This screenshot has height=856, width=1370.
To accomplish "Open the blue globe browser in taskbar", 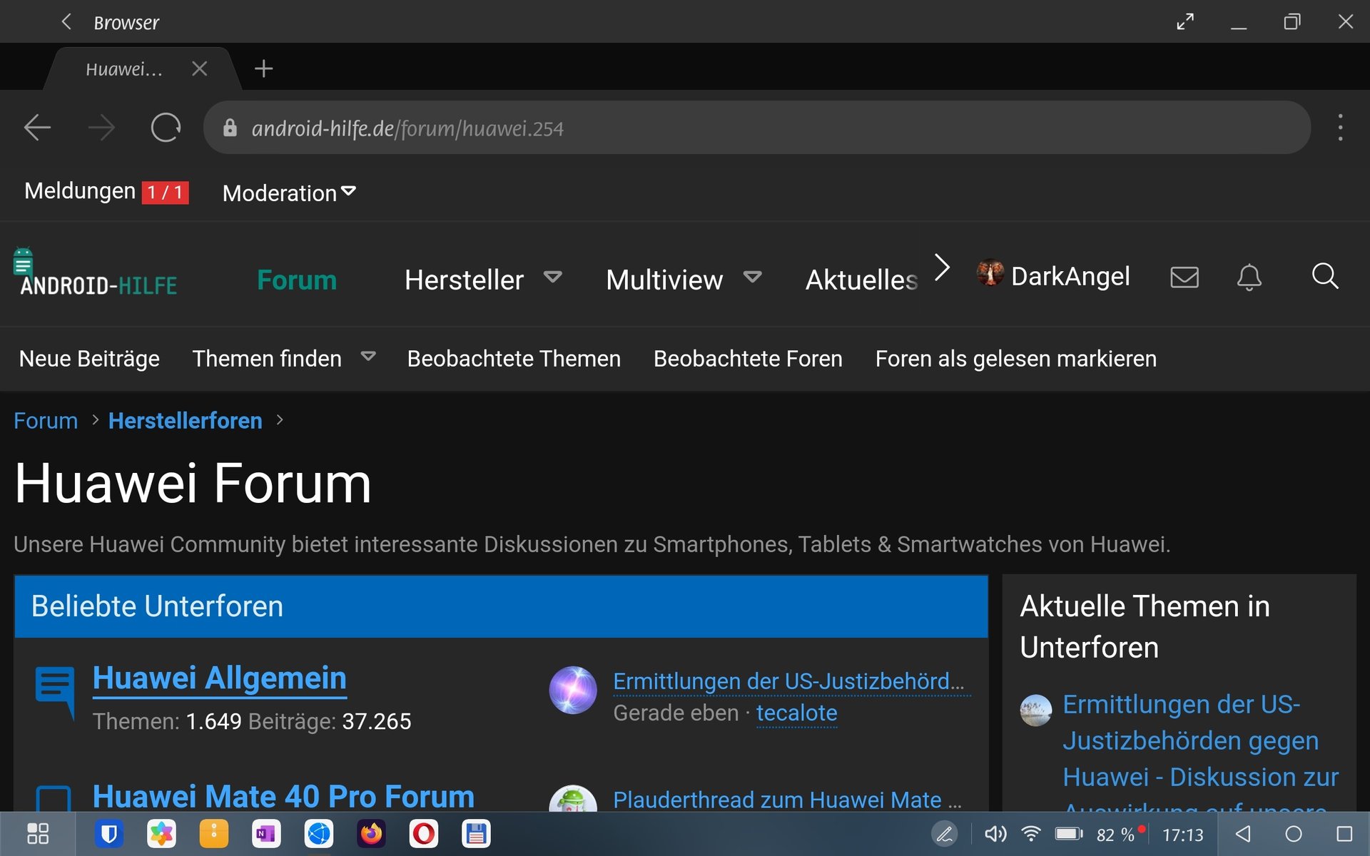I will point(319,834).
